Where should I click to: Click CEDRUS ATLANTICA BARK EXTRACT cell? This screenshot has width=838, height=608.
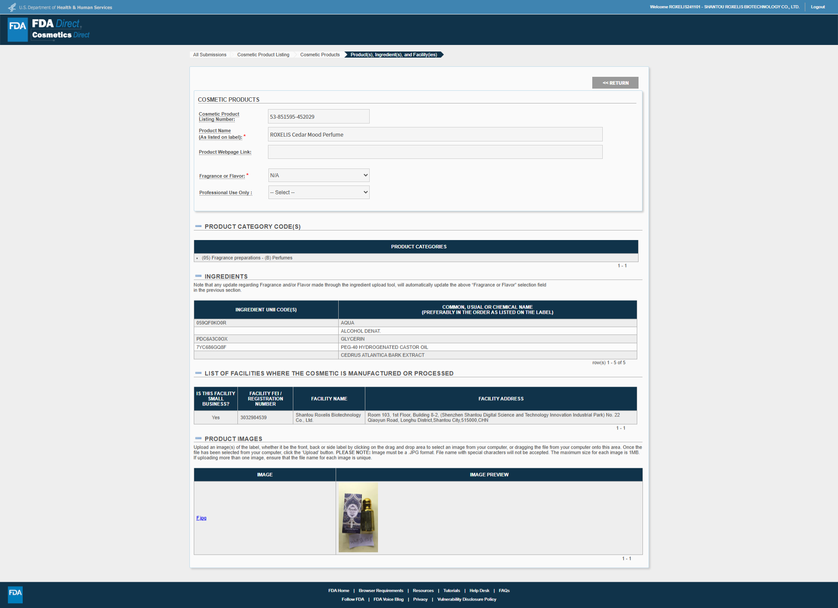tap(488, 355)
